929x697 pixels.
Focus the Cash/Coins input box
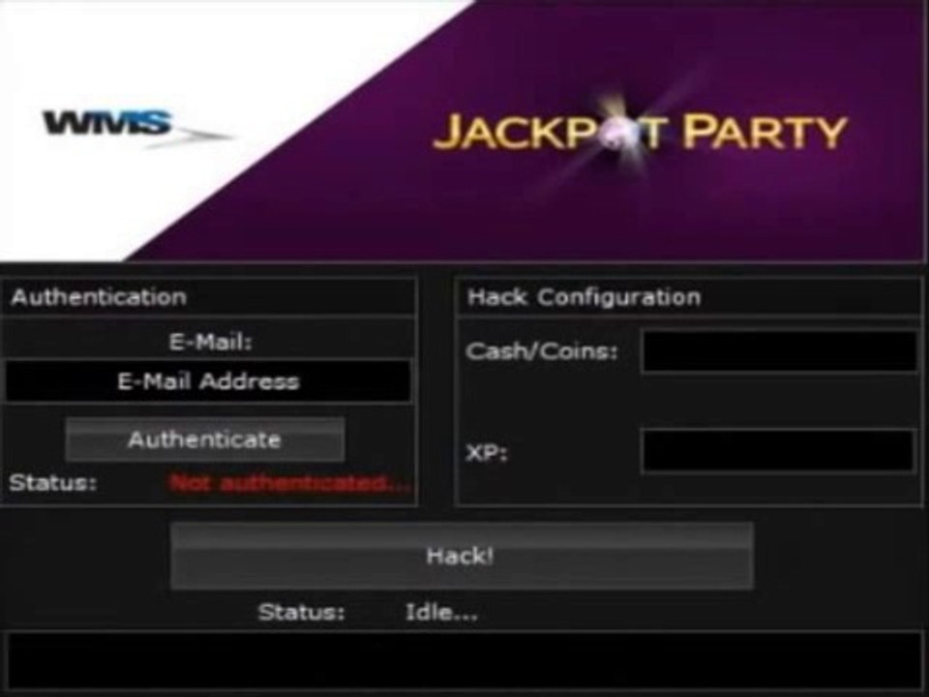pos(779,351)
